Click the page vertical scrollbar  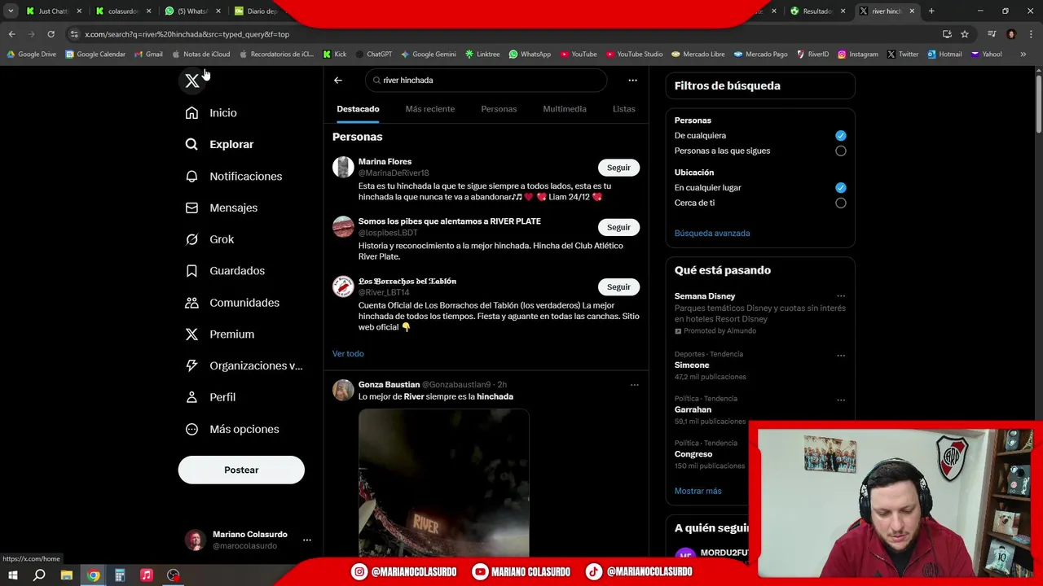tap(1038, 104)
